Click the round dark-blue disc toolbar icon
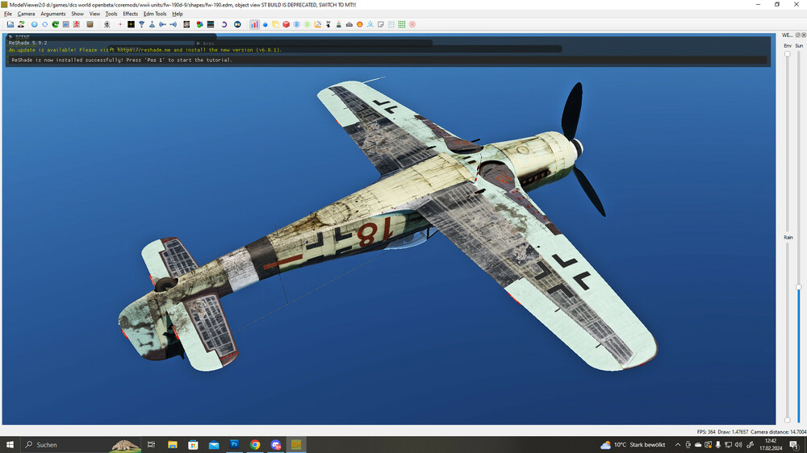This screenshot has height=453, width=807. point(237,24)
